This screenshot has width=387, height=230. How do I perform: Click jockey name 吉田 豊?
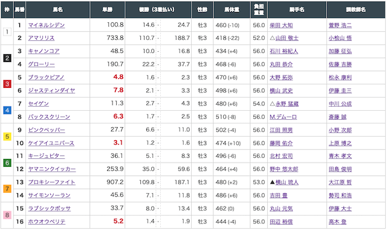pyautogui.click(x=278, y=196)
